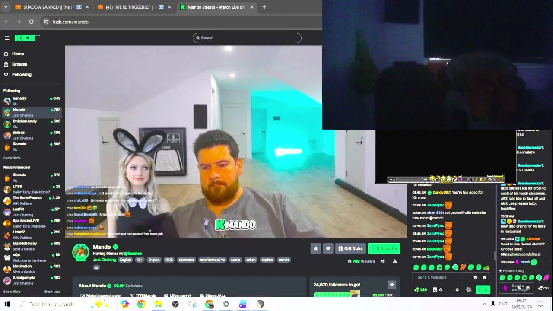This screenshot has width=553, height=311.
Task: Click the green Chat send button
Action: [483, 289]
